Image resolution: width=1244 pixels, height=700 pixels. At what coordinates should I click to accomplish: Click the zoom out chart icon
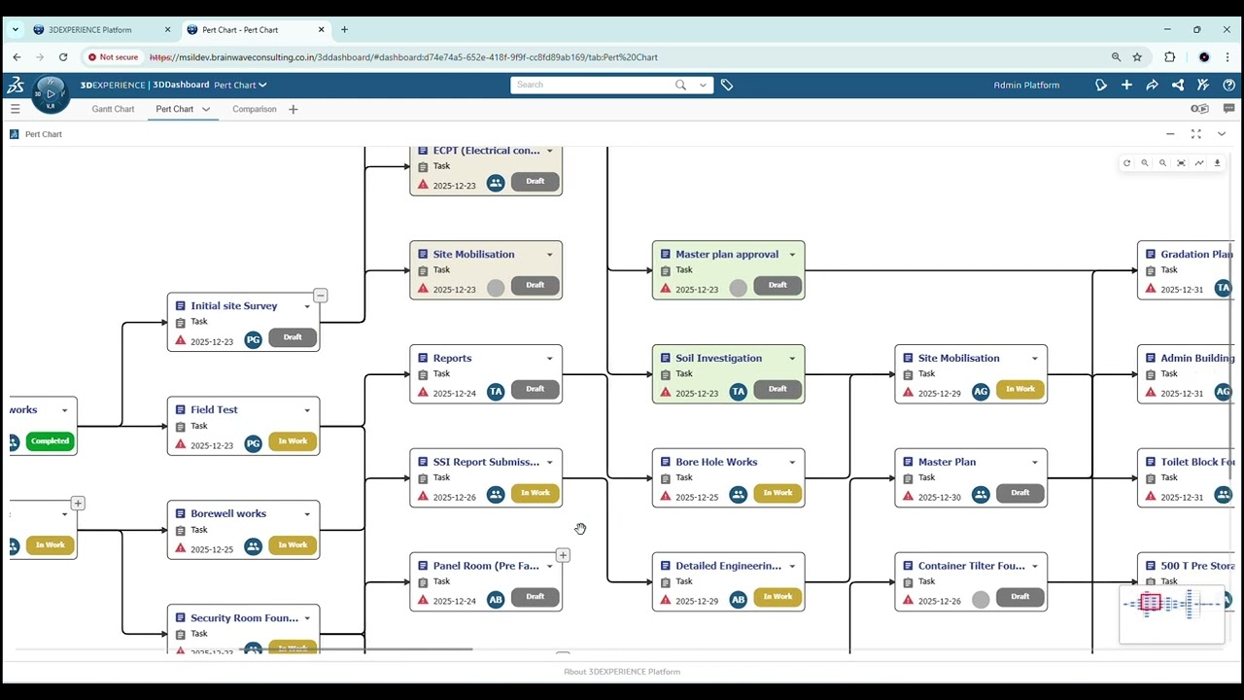pos(1162,163)
